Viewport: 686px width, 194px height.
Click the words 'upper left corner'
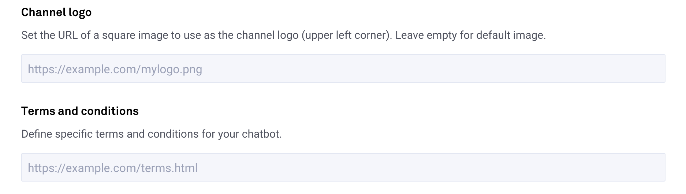coord(345,36)
